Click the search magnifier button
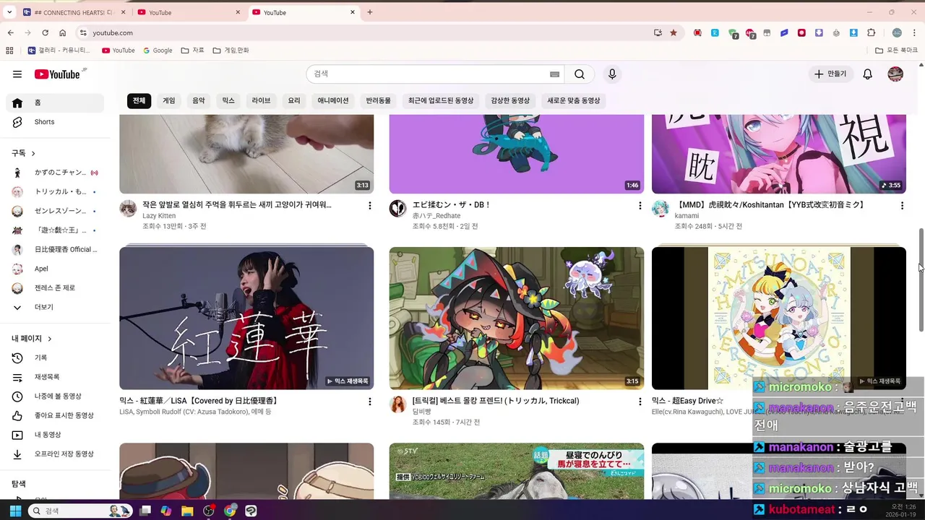Screen dimensions: 925x520 click(x=580, y=74)
